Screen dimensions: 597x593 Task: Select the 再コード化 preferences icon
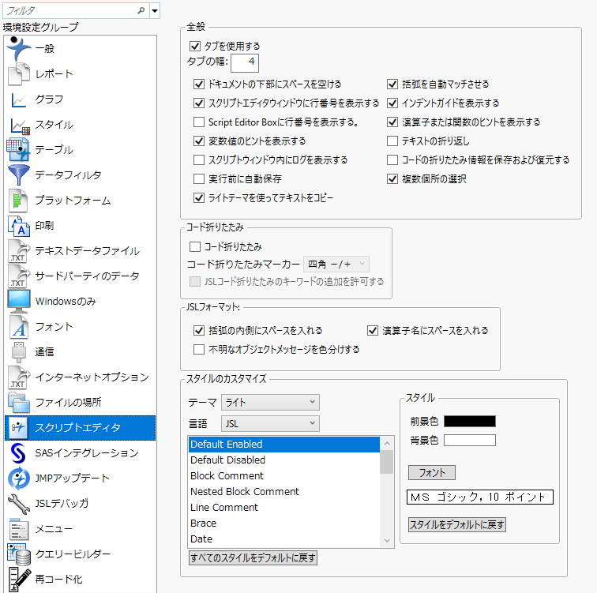click(19, 580)
